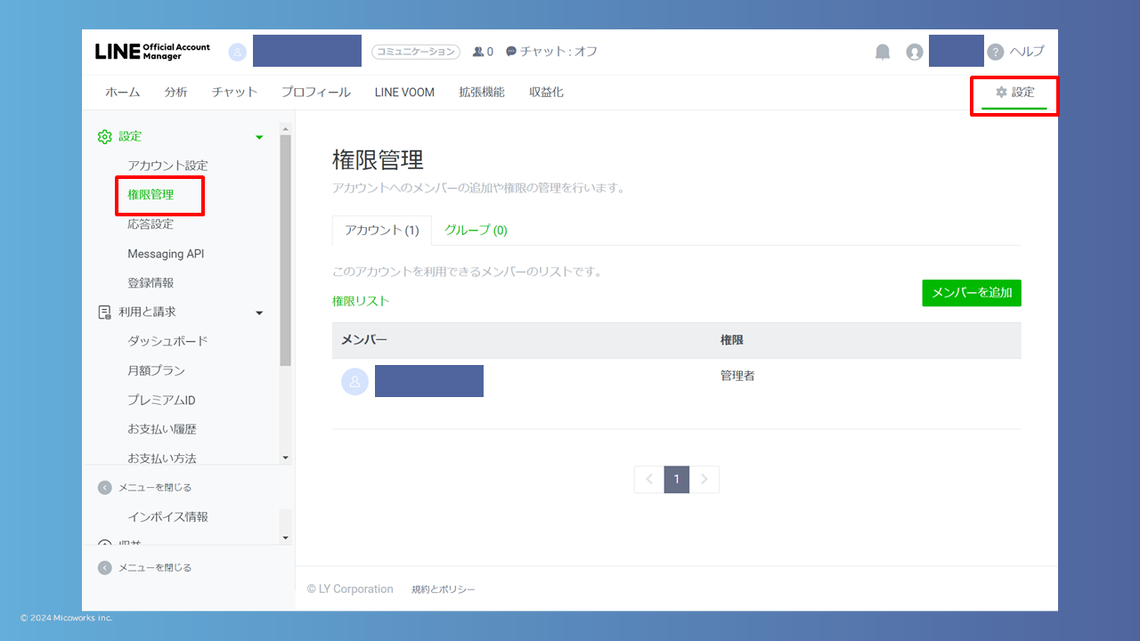The width and height of the screenshot is (1140, 641).
Task: Open the プロフィール tab
Action: [x=316, y=92]
